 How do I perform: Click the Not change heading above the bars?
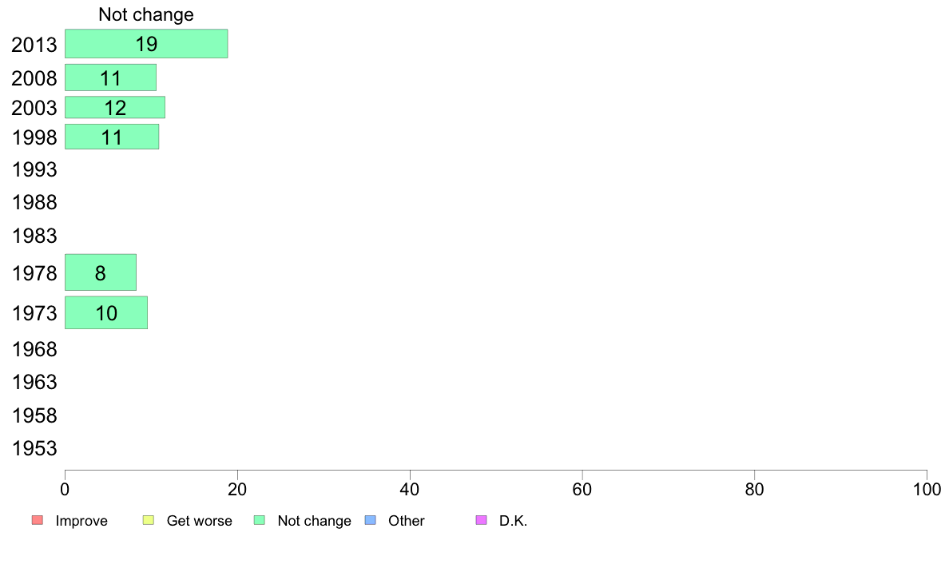[146, 14]
